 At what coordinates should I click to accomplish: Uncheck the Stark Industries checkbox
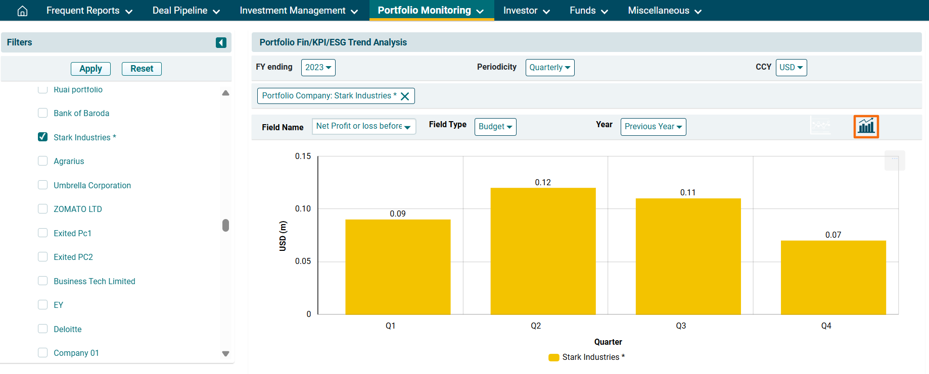click(x=43, y=137)
